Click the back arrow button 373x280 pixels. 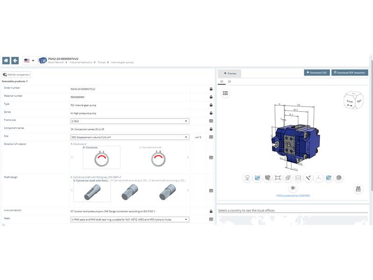(15, 61)
